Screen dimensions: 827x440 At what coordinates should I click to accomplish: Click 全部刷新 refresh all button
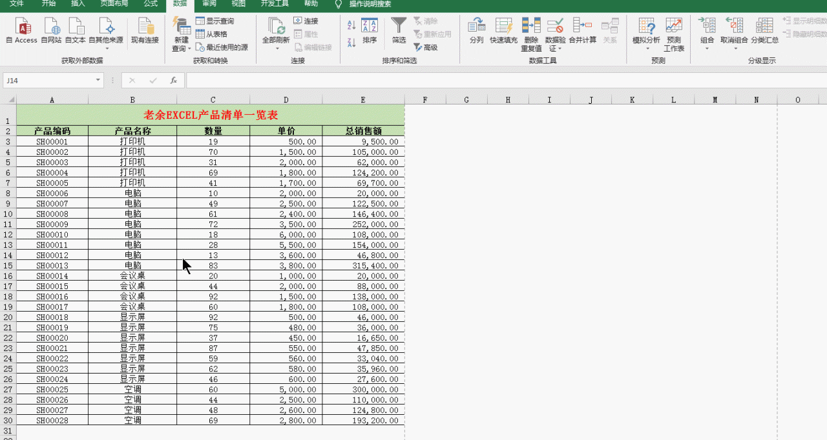pyautogui.click(x=276, y=35)
